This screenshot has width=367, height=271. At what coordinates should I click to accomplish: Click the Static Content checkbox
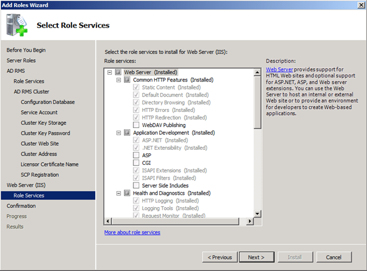click(136, 87)
